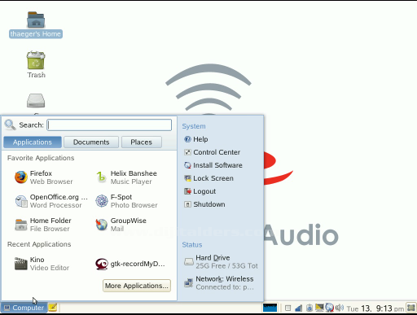Click the software updater globe tray icon
This screenshot has height=315, width=417.
coord(329,308)
